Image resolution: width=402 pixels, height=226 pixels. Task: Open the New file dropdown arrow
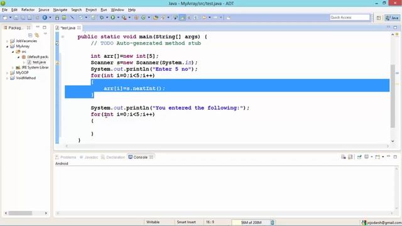(x=11, y=18)
